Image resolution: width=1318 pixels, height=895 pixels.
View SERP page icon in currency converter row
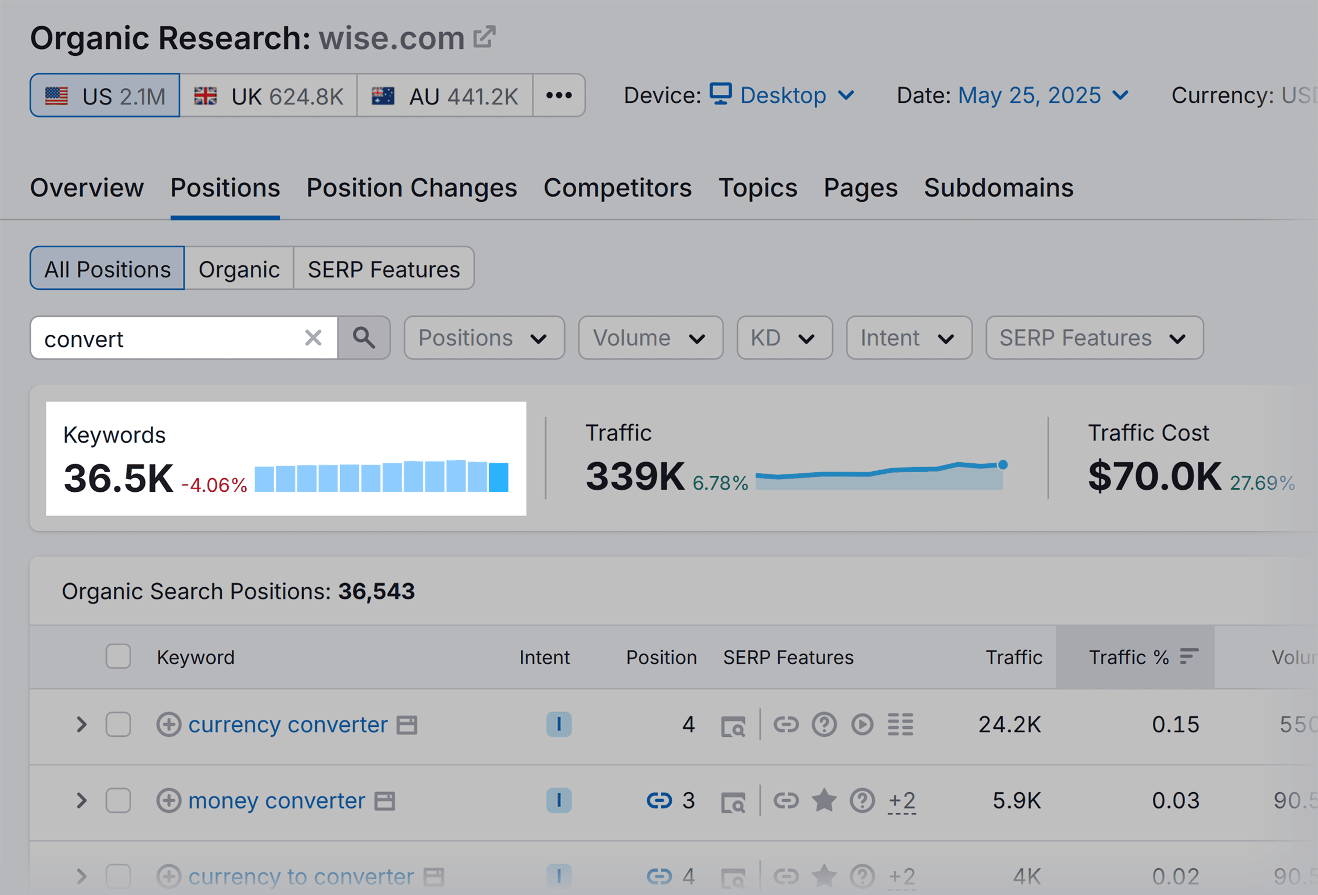tap(733, 726)
